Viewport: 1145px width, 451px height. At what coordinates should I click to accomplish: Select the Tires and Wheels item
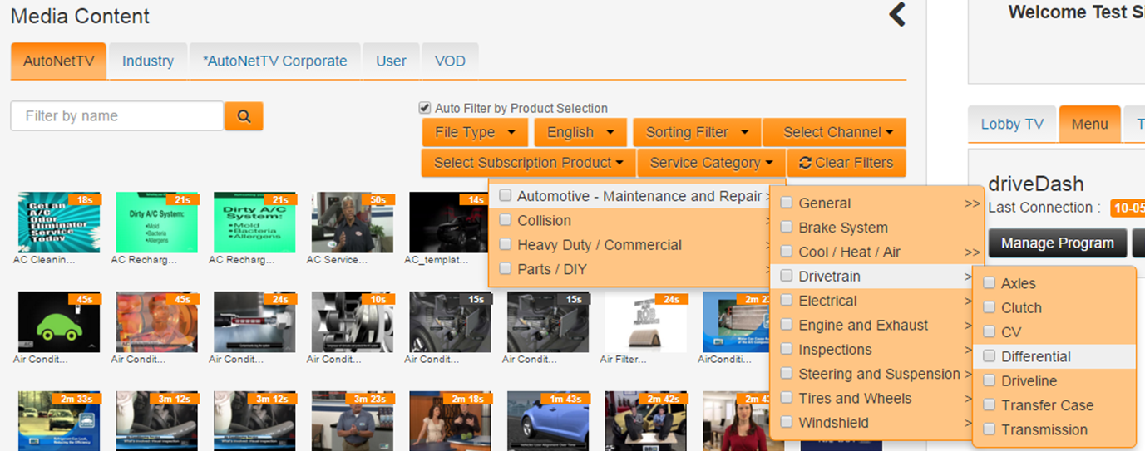(x=872, y=398)
